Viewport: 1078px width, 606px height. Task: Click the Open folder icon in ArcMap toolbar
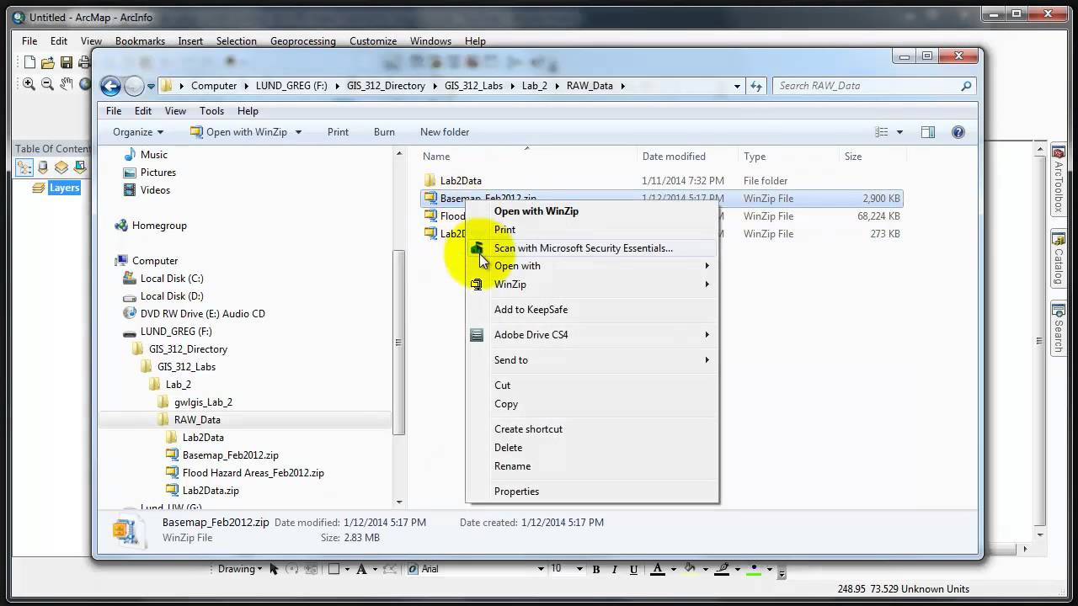click(x=48, y=62)
